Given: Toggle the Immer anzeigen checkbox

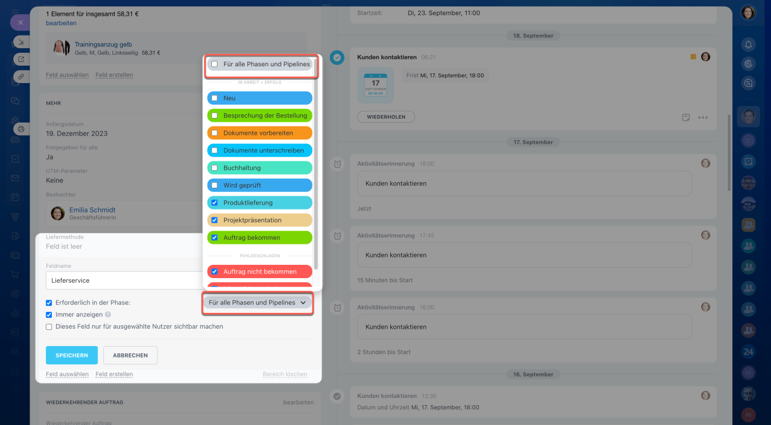Looking at the screenshot, I should pyautogui.click(x=49, y=315).
